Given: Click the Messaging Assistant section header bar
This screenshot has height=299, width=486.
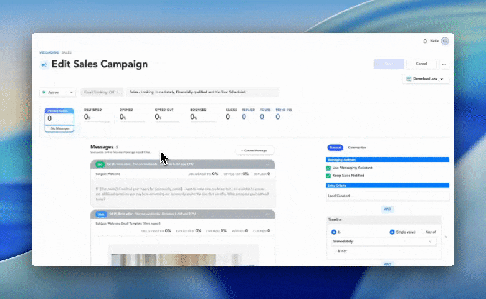Looking at the screenshot, I should pos(388,160).
